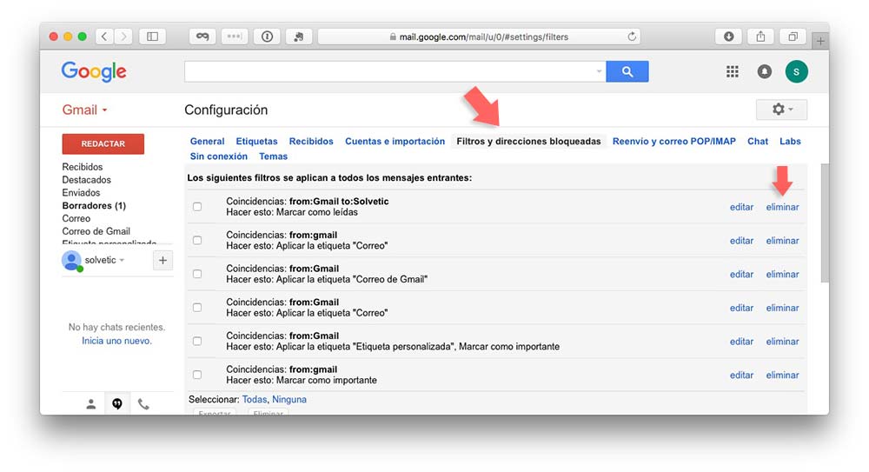Select the "Etiqueta personalizada" filter checkbox
Viewport: 869px width, 472px height.
click(197, 342)
